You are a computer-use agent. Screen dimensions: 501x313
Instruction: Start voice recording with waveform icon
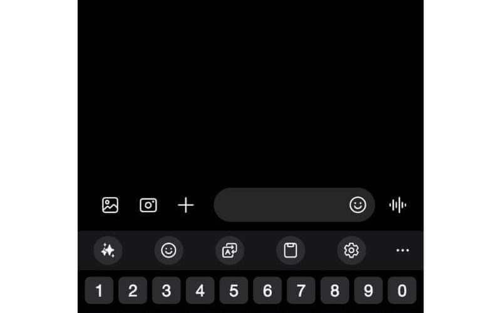tap(398, 205)
